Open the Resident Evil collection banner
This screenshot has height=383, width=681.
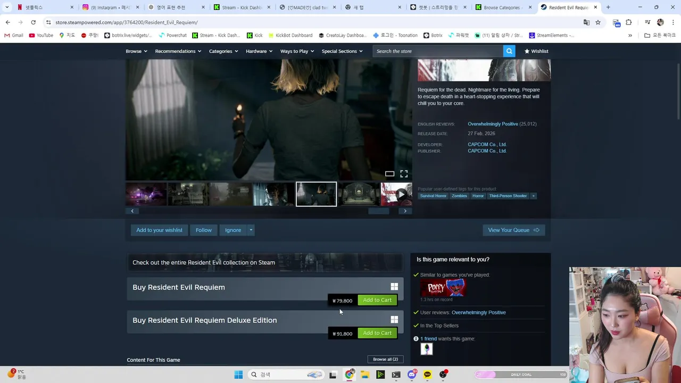click(265, 262)
